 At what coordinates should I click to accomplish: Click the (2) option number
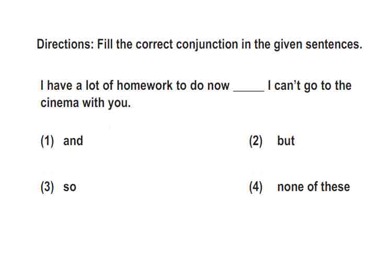256,141
